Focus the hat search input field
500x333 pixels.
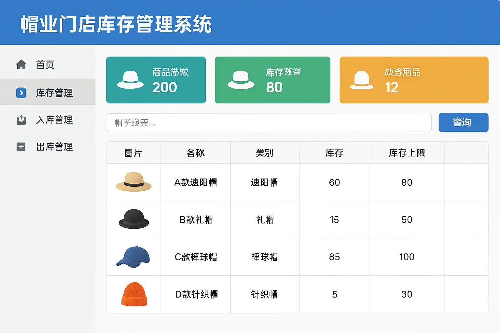[x=269, y=123]
